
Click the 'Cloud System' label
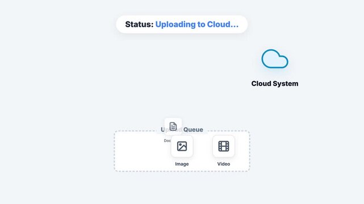click(275, 83)
